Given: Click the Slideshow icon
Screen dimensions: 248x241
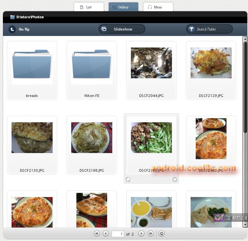Looking at the screenshot, I should pyautogui.click(x=104, y=29).
